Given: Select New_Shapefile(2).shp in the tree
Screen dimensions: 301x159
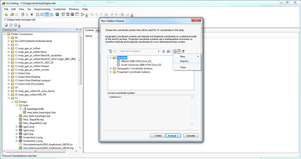Looking at the screenshot, I should pos(35,123).
